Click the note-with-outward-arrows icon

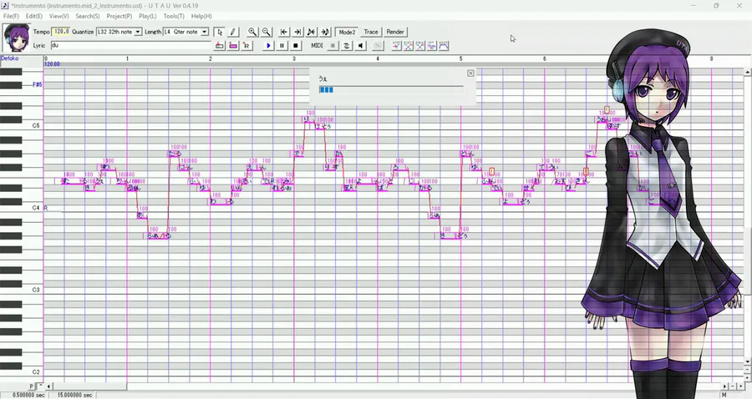[325, 32]
